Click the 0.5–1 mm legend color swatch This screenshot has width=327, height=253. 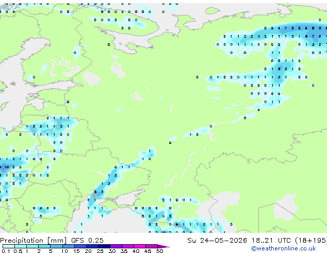point(21,246)
